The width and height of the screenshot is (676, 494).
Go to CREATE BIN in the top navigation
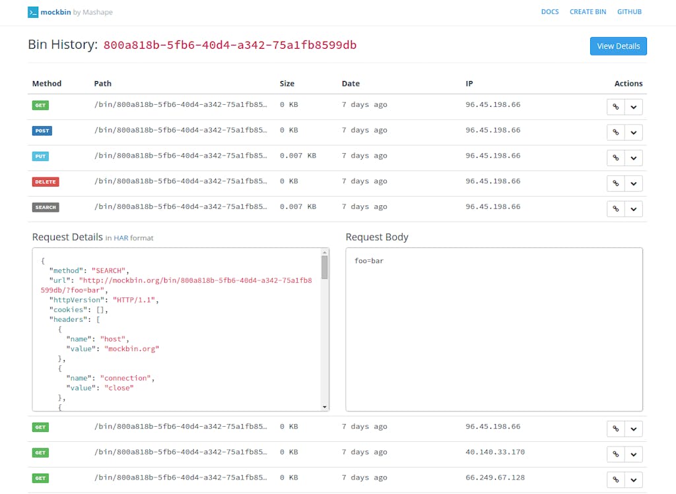point(588,12)
